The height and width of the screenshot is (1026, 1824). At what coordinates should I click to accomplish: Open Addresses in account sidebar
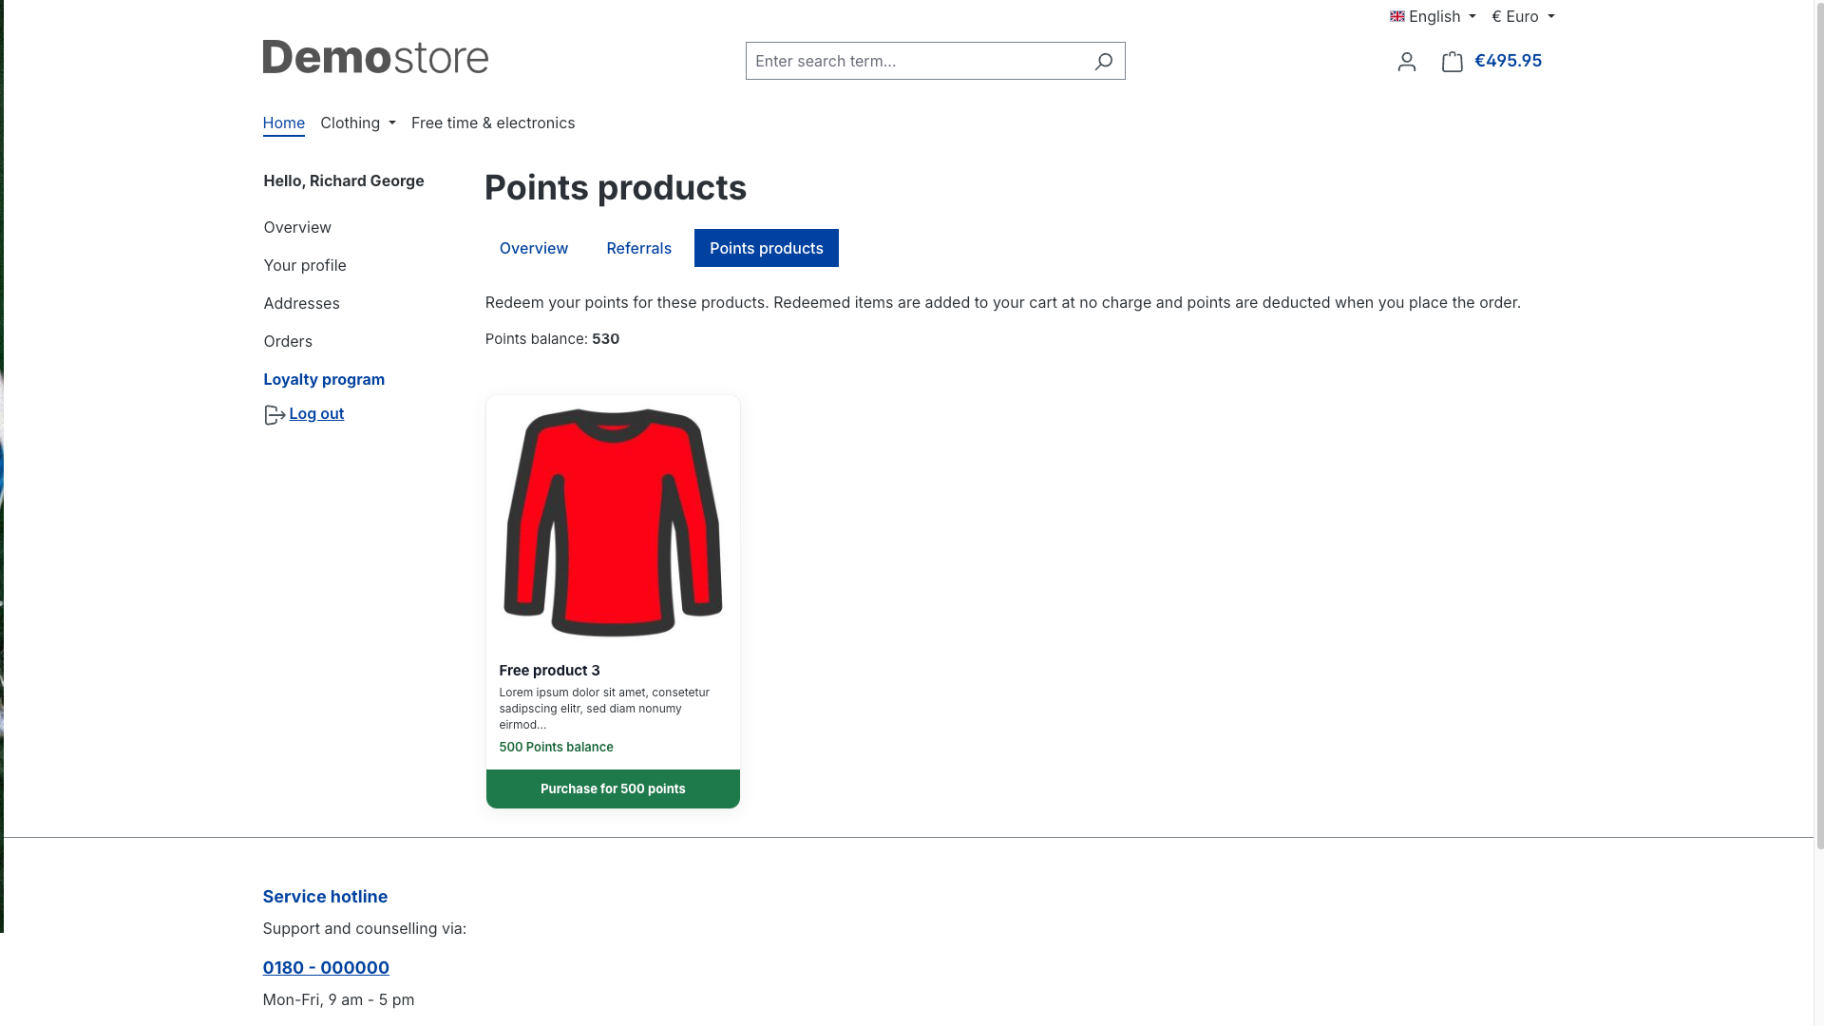pos(302,303)
